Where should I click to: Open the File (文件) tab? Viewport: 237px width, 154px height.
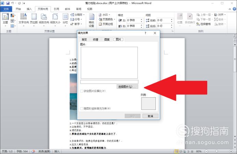pos(6,9)
